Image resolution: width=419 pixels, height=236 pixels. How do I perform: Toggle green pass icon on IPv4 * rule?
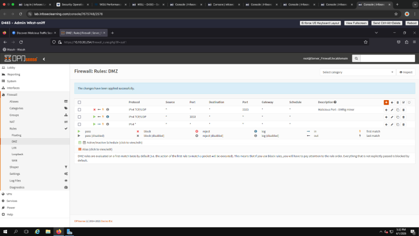[x=94, y=124]
